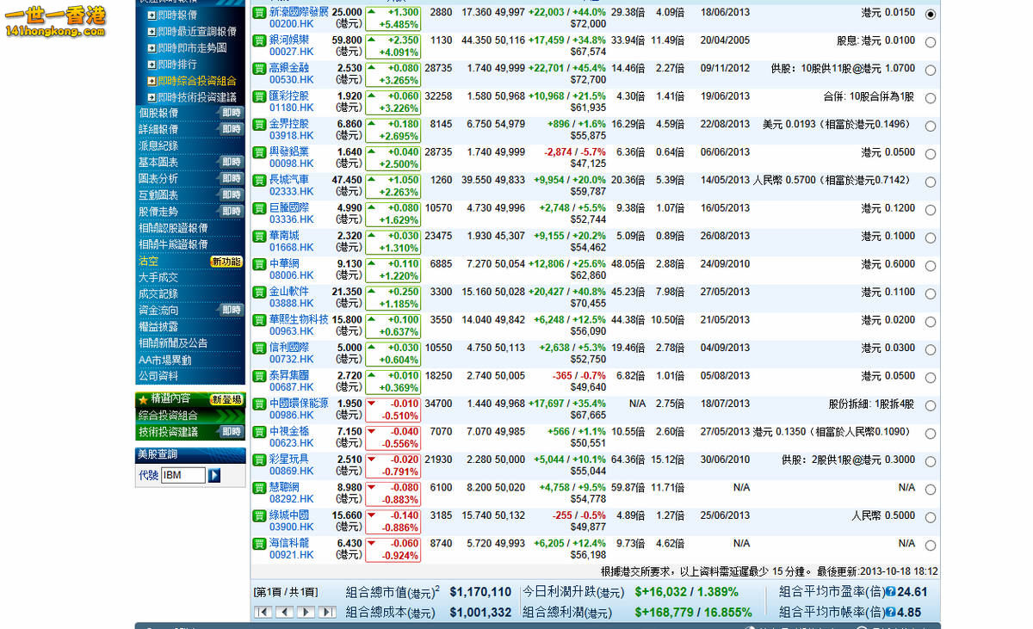Image resolution: width=1033 pixels, height=629 pixels.
Task: Go to next portfolio page arrow
Action: point(306,612)
